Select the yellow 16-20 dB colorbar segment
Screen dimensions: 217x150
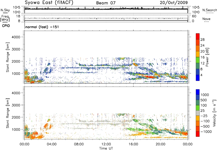click(198, 54)
